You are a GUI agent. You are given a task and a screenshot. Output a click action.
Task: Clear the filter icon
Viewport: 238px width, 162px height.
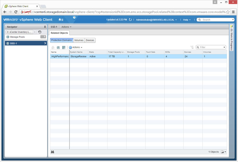(x=192, y=47)
